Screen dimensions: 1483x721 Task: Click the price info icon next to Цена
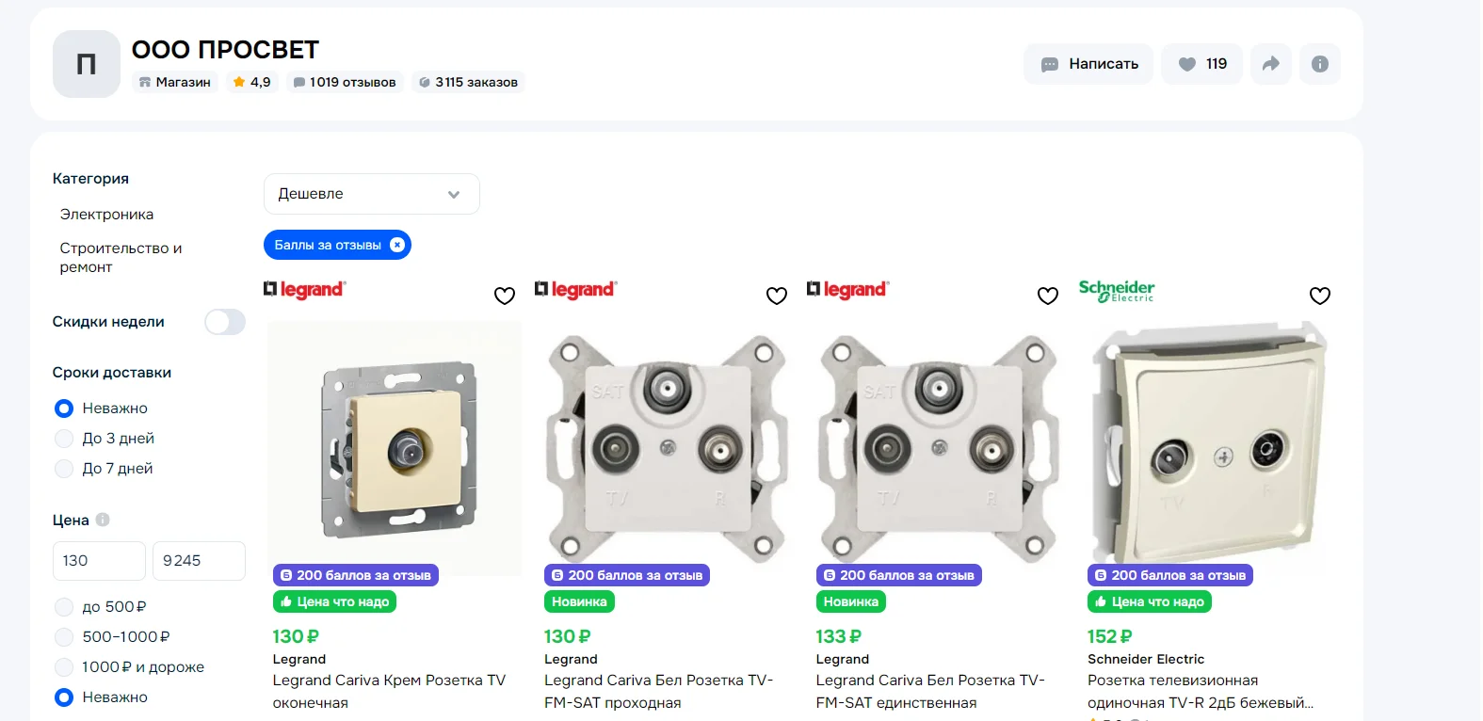click(x=103, y=520)
